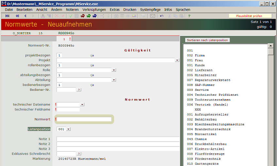277x166 pixels.
Task: Click into the Normwert input field
Action: 84,119
